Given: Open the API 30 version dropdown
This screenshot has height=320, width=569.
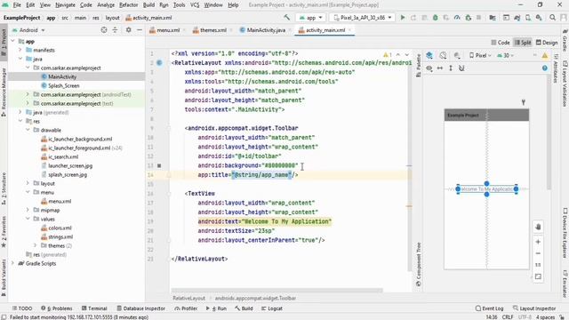Looking at the screenshot, I should pos(506,55).
